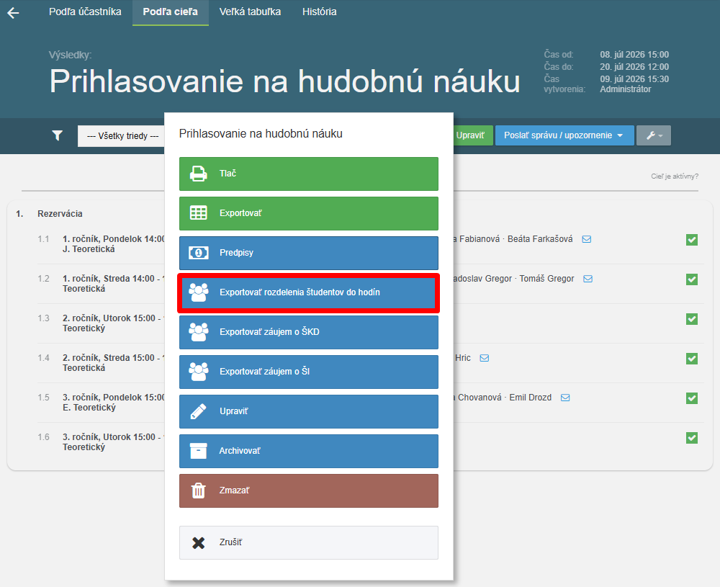
Task: Click the Rezervácia section heading
Action: point(60,214)
